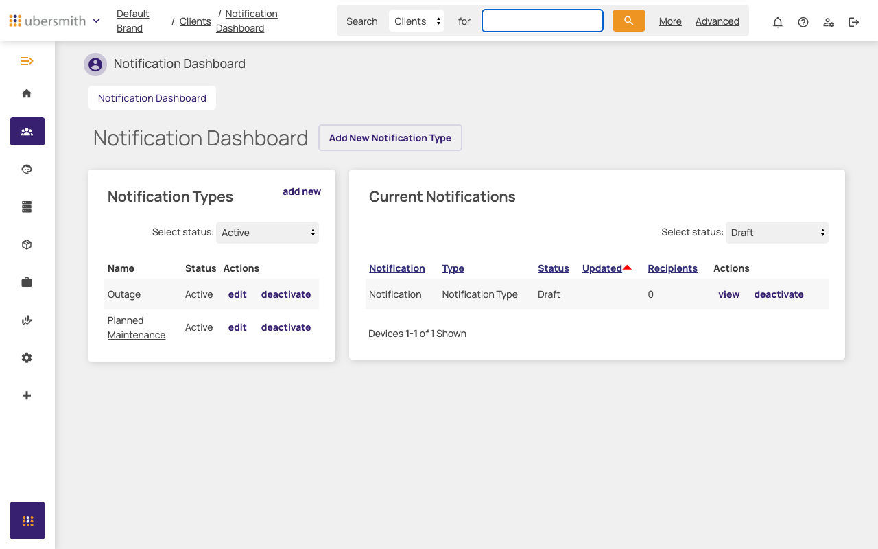Go to the Home sidebar icon
This screenshot has width=878, height=549.
pos(27,93)
